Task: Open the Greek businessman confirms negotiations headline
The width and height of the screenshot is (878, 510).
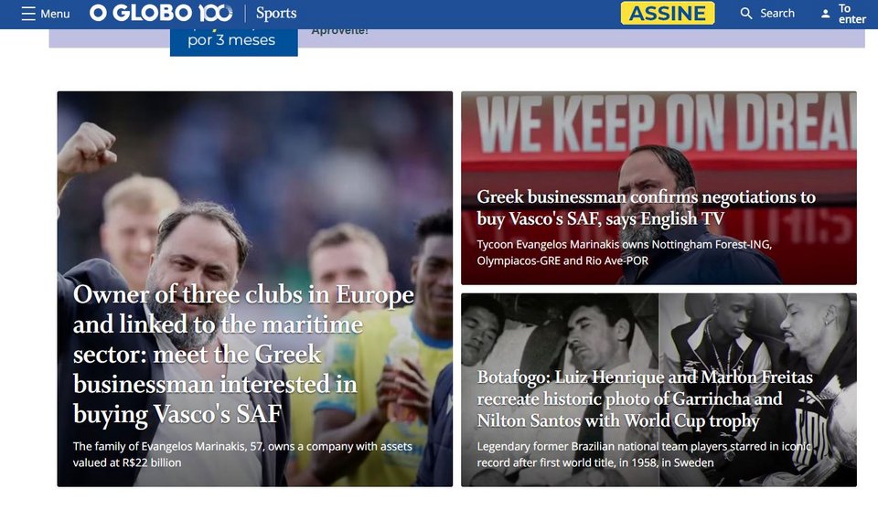Action: pos(647,207)
